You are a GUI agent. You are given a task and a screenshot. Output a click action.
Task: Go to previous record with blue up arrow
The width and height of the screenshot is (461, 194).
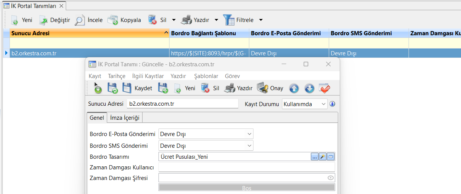coord(294,88)
